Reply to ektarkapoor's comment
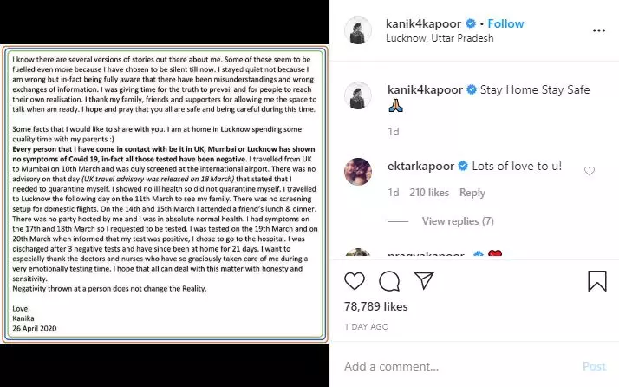 pyautogui.click(x=472, y=193)
